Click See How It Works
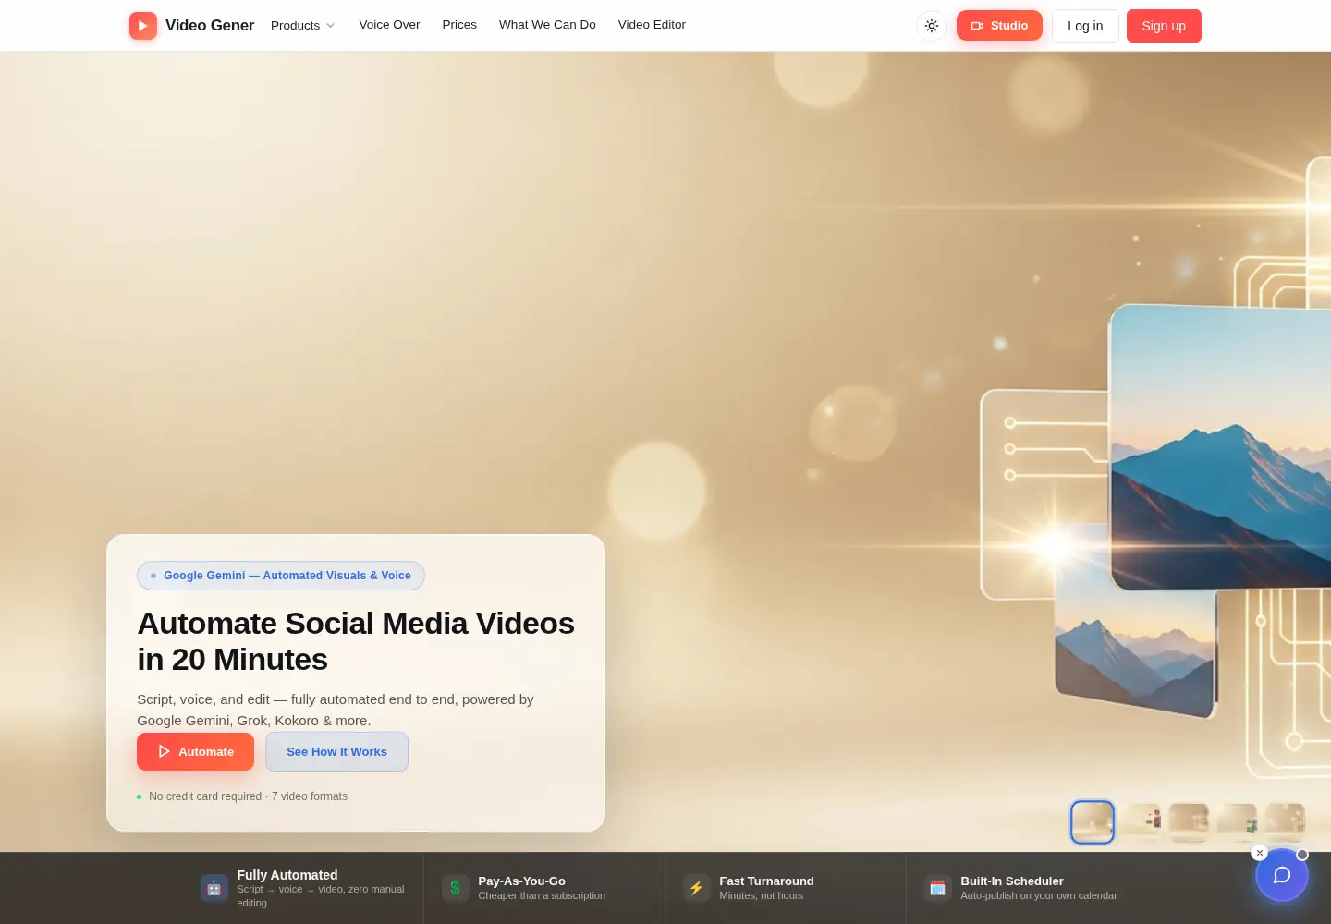This screenshot has height=924, width=1331. (x=336, y=751)
